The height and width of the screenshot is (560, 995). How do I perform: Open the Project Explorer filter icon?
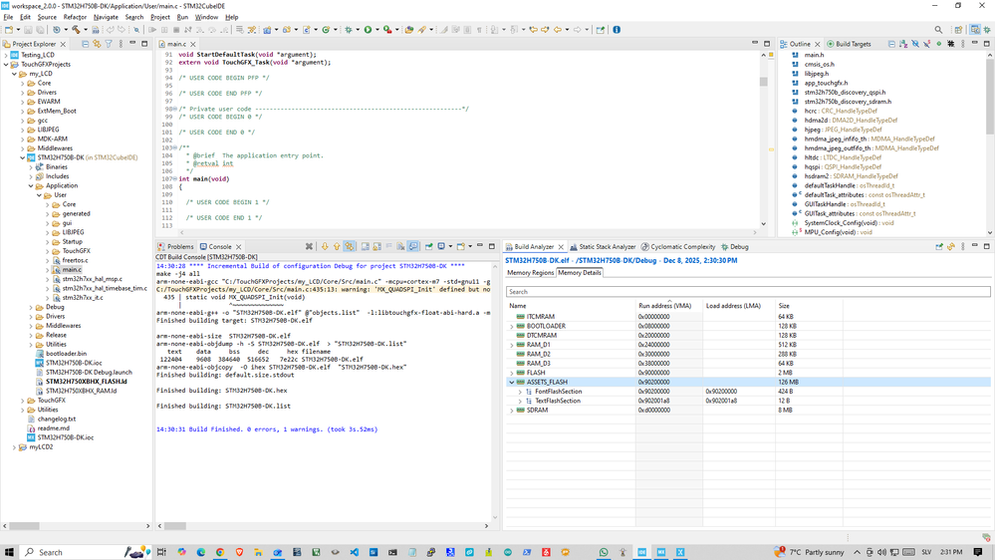[x=110, y=45]
